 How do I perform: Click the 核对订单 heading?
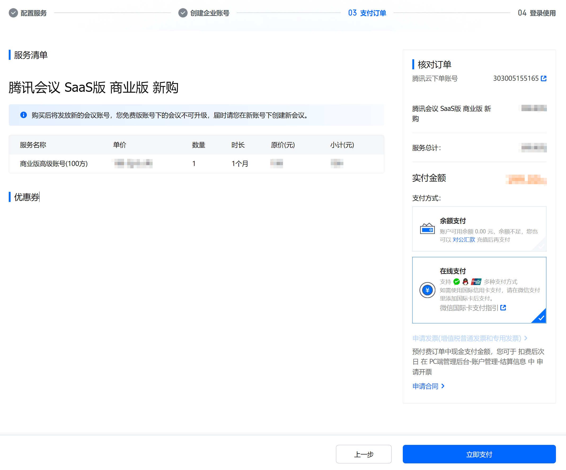434,64
